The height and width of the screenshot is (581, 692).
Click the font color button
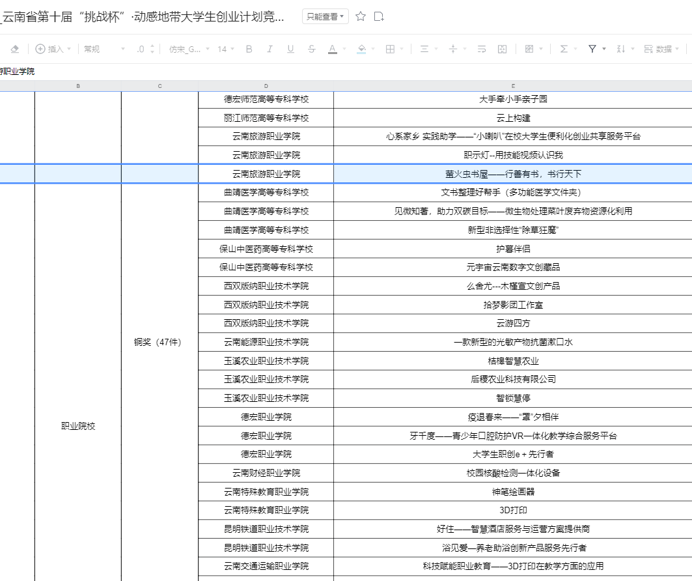(x=332, y=49)
